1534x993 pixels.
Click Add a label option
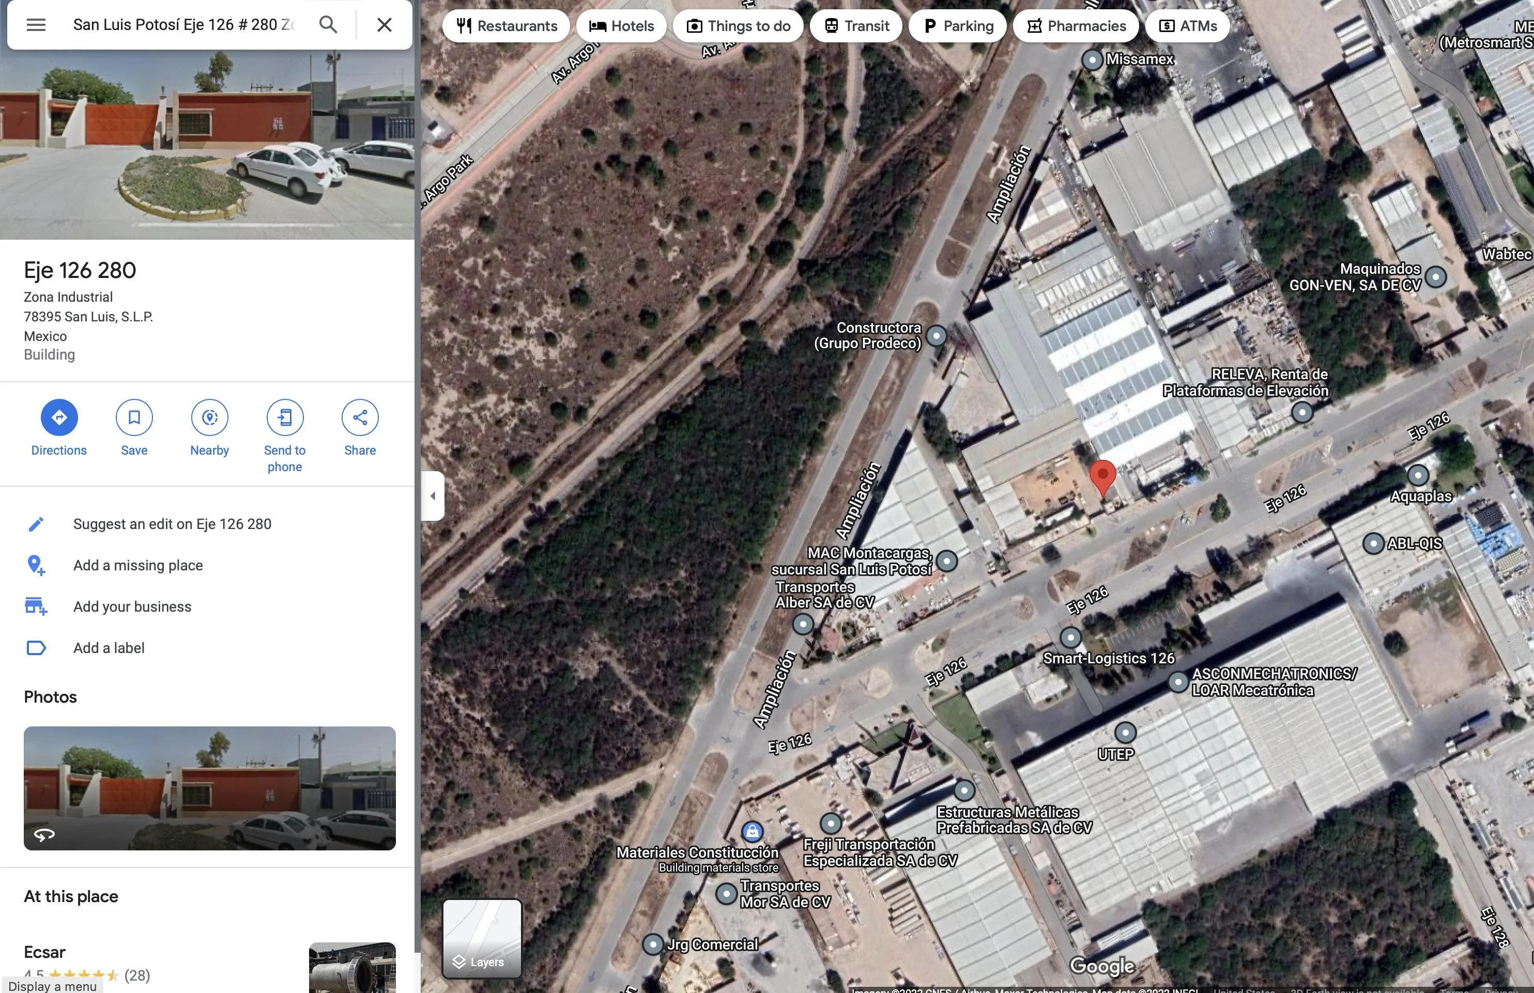tap(109, 647)
